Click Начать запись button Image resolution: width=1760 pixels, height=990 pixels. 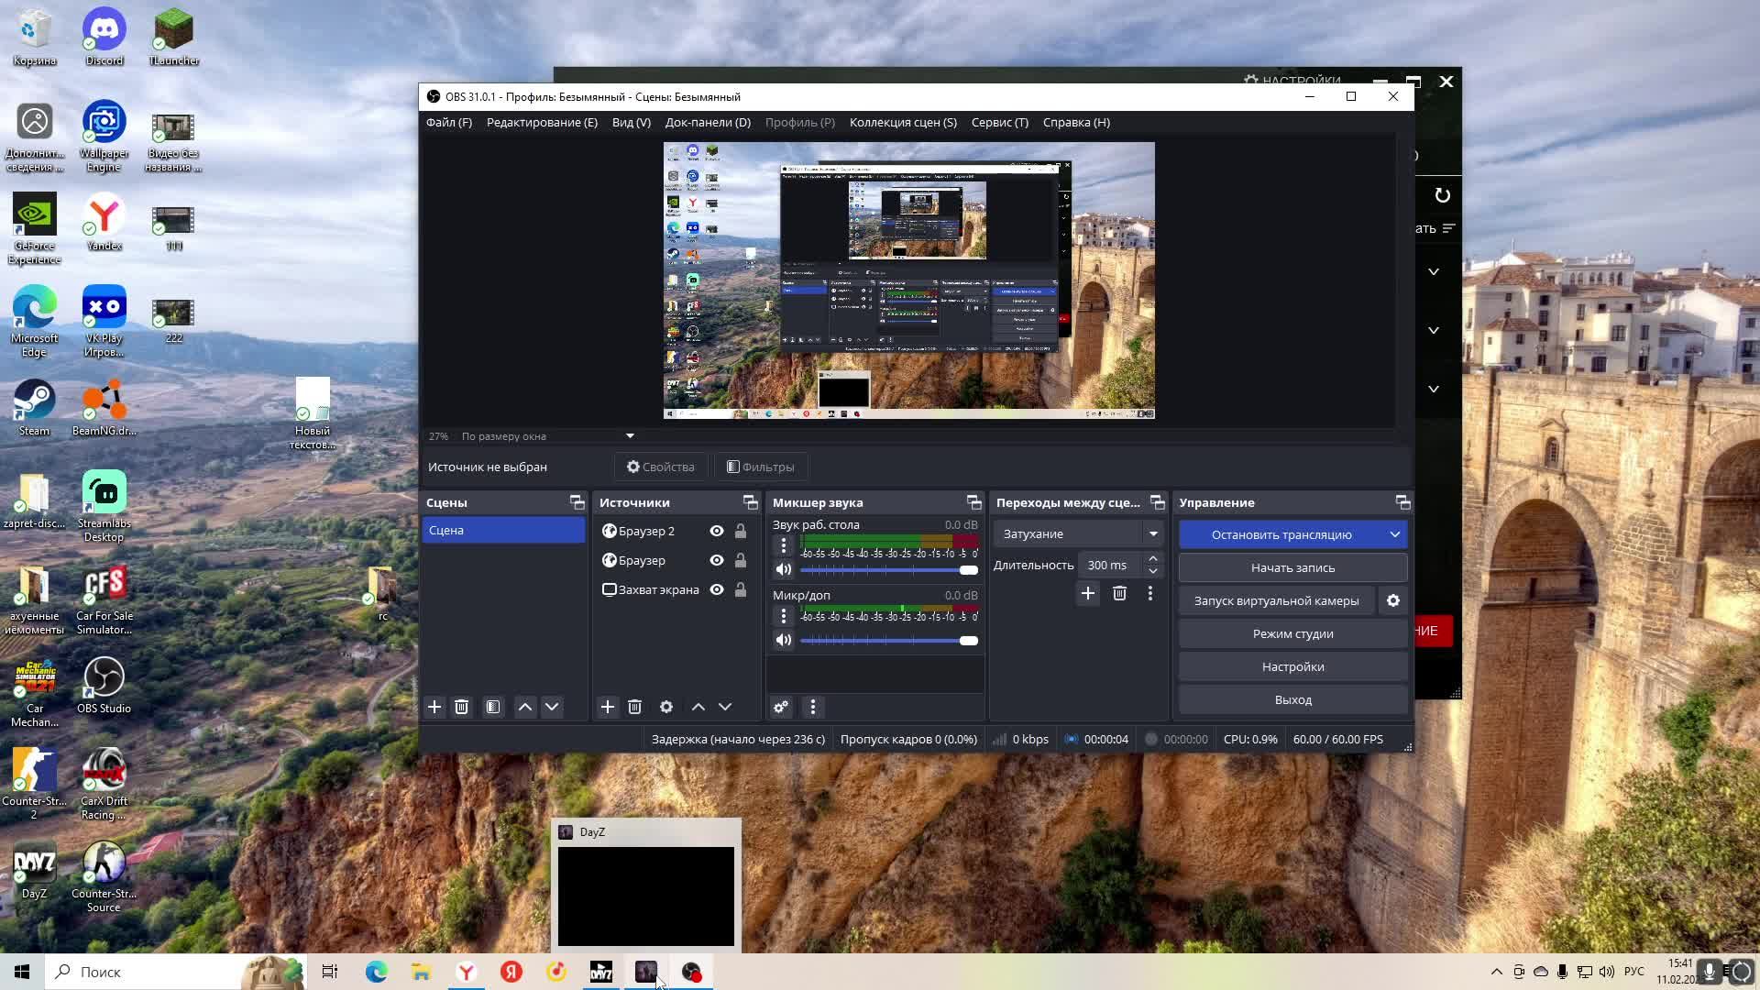[x=1292, y=567]
